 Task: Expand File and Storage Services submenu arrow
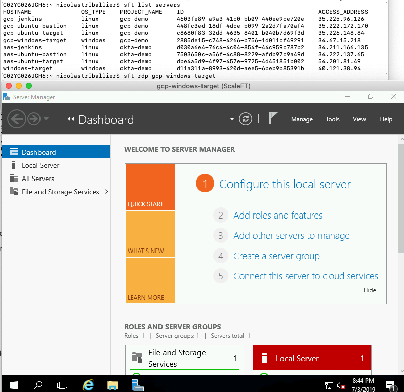click(106, 192)
